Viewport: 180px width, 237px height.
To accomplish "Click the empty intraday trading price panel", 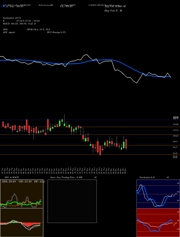I will 72,201.
